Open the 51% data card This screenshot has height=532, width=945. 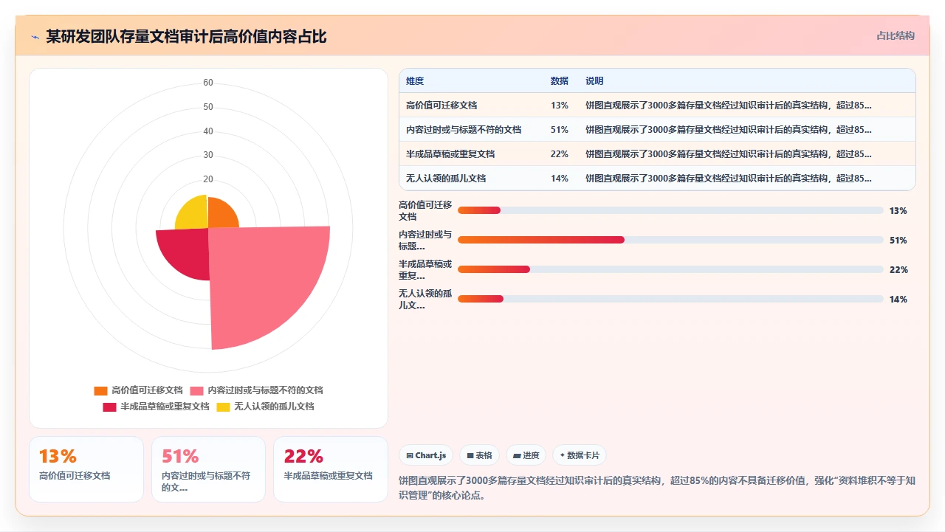[x=208, y=469]
